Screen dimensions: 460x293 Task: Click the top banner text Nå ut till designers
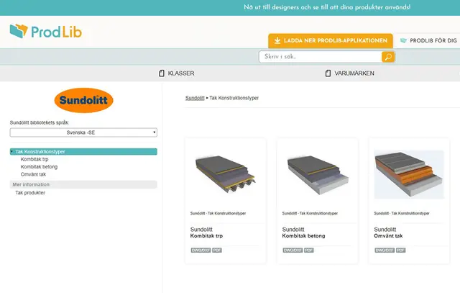[x=327, y=7]
